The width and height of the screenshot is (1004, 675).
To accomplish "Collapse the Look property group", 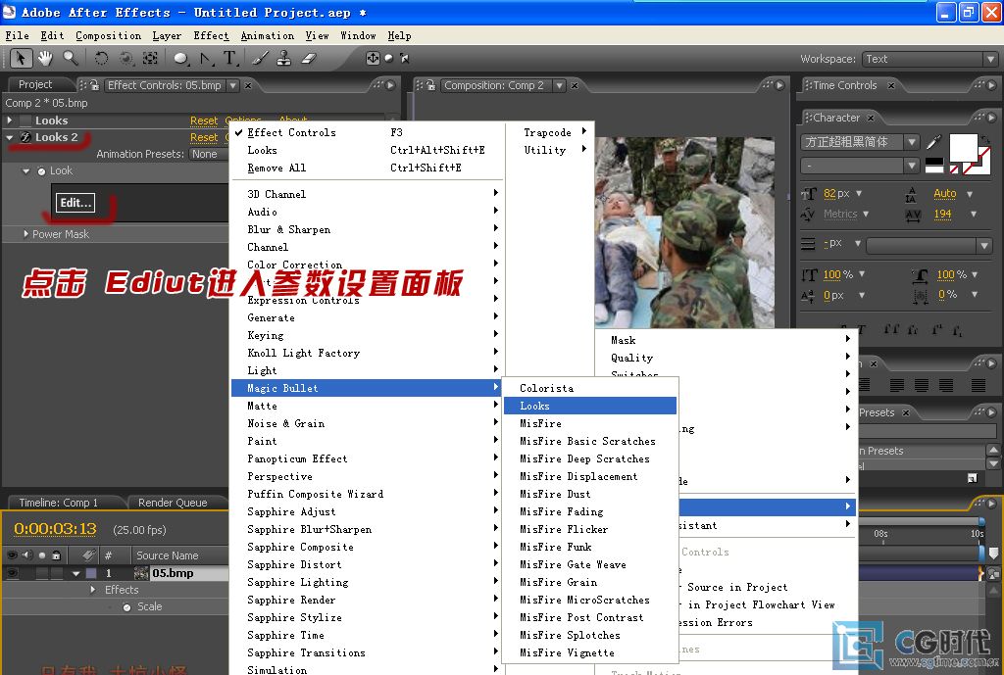I will (x=25, y=170).
